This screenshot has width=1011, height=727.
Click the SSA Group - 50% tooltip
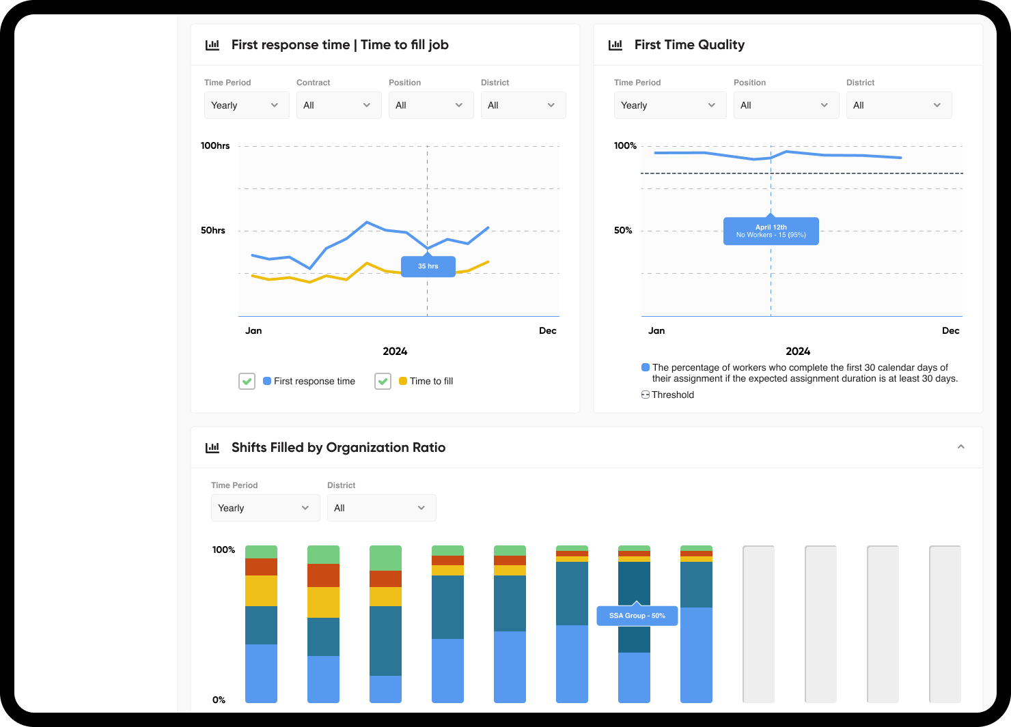click(x=637, y=616)
